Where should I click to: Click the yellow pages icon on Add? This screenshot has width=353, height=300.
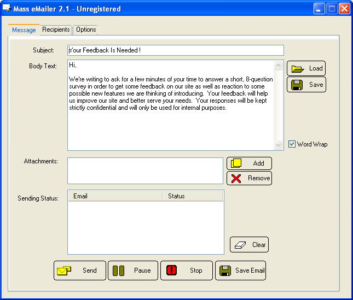(236, 163)
